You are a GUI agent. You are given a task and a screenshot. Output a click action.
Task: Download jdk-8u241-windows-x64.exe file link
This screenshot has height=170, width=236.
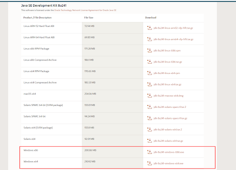[169, 163]
